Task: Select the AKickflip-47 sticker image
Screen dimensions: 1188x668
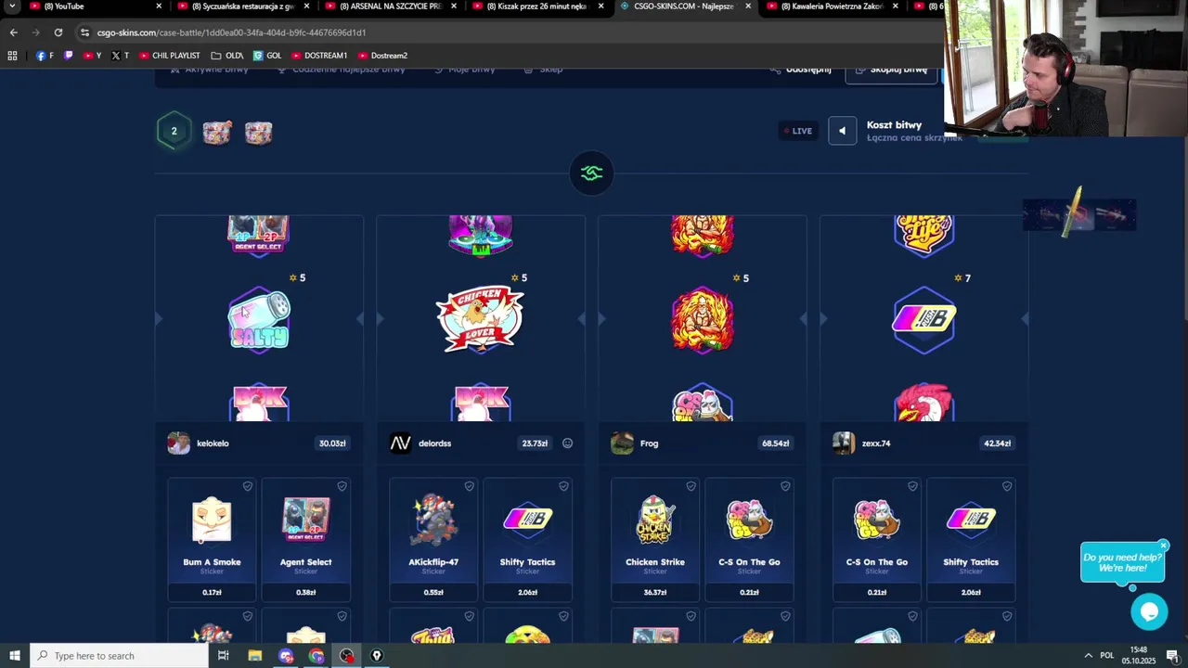Action: coord(433,520)
